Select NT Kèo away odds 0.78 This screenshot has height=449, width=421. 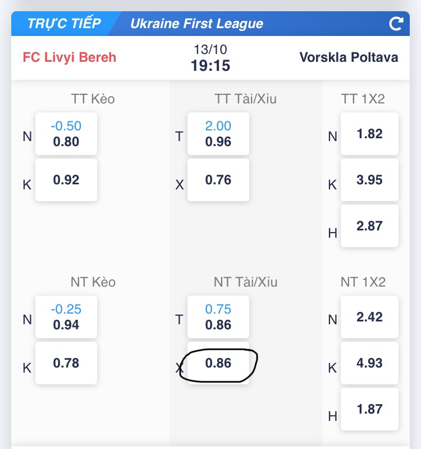pos(66,363)
